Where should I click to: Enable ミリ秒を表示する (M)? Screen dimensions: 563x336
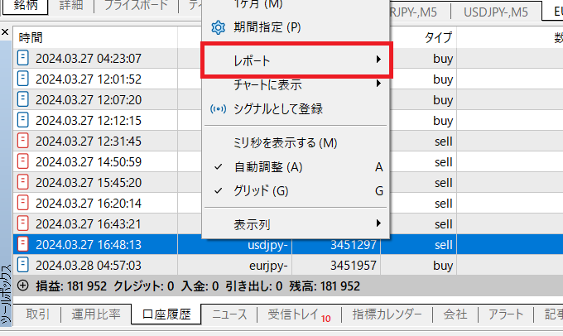(x=286, y=143)
